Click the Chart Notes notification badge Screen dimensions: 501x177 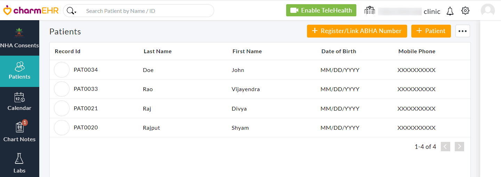[x=25, y=122]
